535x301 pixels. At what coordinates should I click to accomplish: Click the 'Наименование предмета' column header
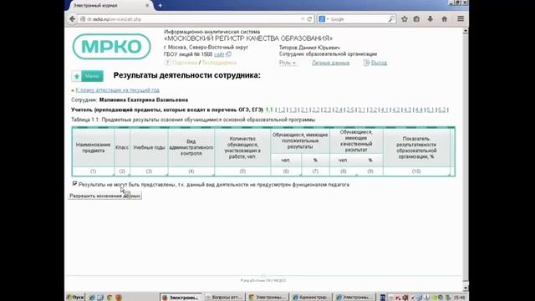click(93, 147)
